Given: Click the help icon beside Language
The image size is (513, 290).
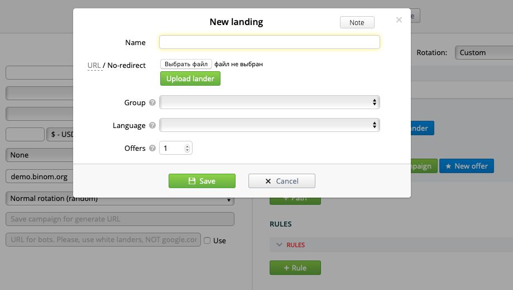Looking at the screenshot, I should tap(151, 126).
